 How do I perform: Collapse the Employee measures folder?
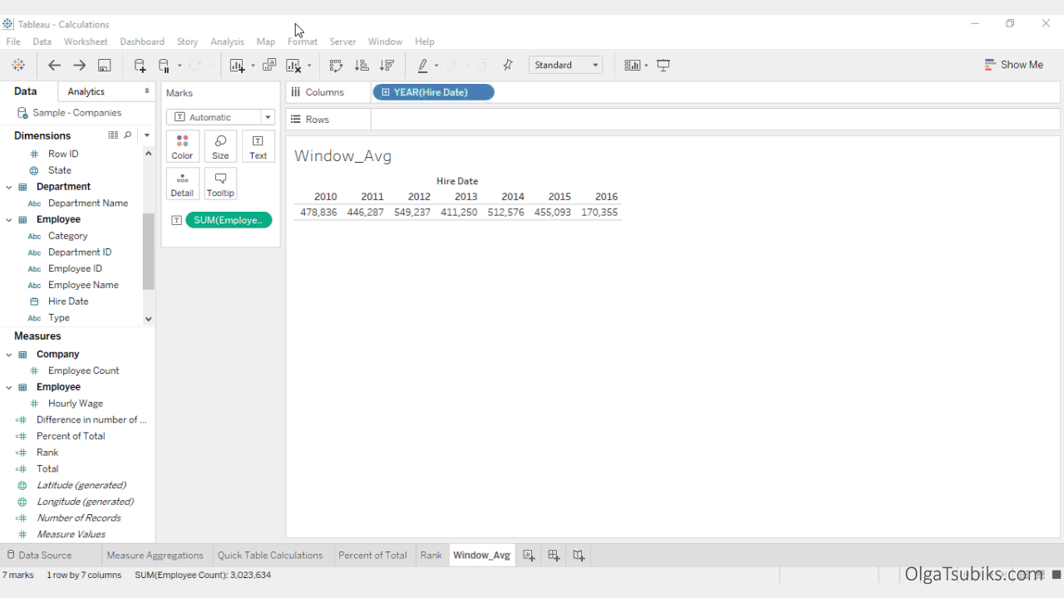9,387
